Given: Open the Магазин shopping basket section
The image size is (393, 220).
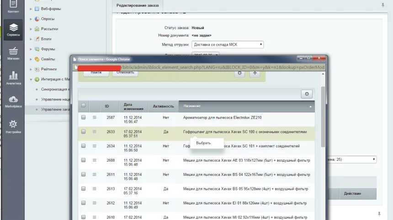Looking at the screenshot, I should (x=13, y=52).
